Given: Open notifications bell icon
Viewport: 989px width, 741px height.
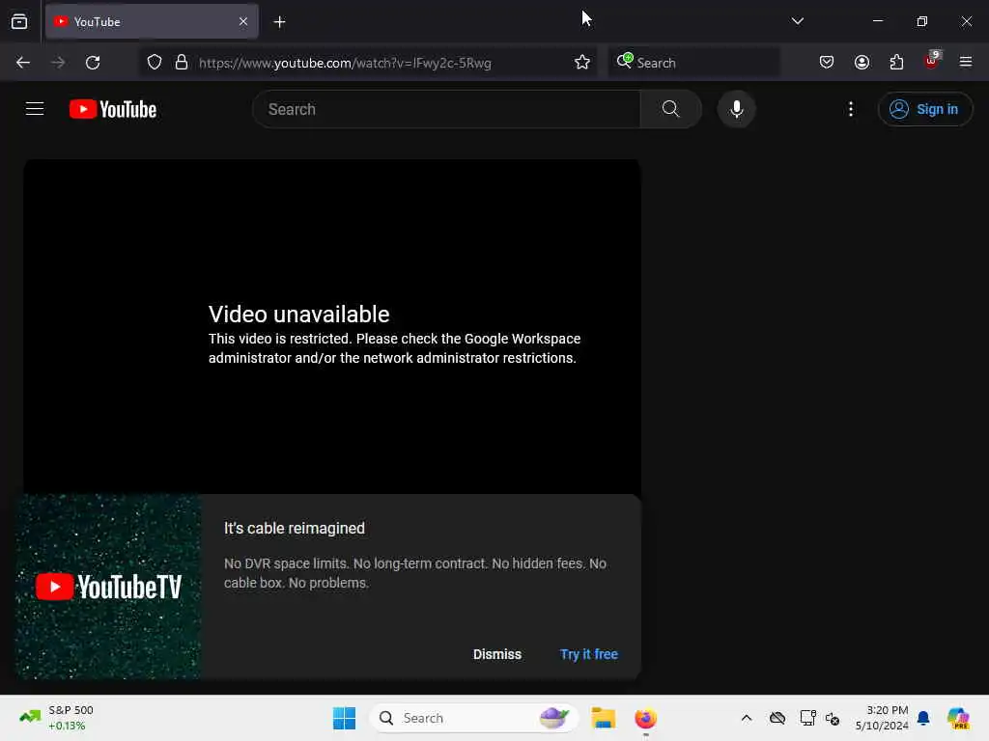Looking at the screenshot, I should tap(923, 718).
